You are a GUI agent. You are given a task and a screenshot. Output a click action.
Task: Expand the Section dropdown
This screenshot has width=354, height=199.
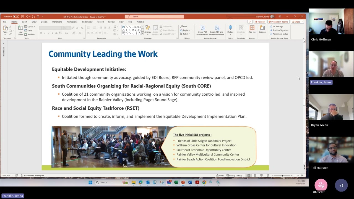pos(30,34)
